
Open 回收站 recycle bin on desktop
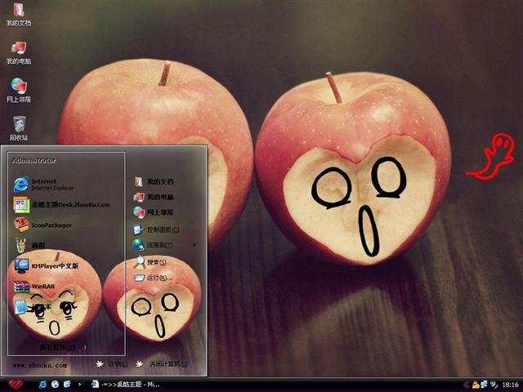[x=19, y=129]
